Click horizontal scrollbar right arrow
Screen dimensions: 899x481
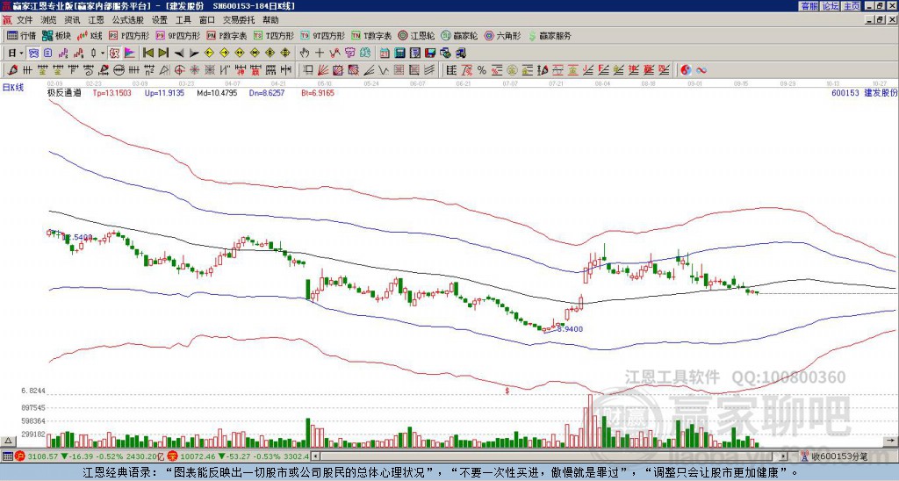[x=783, y=456]
